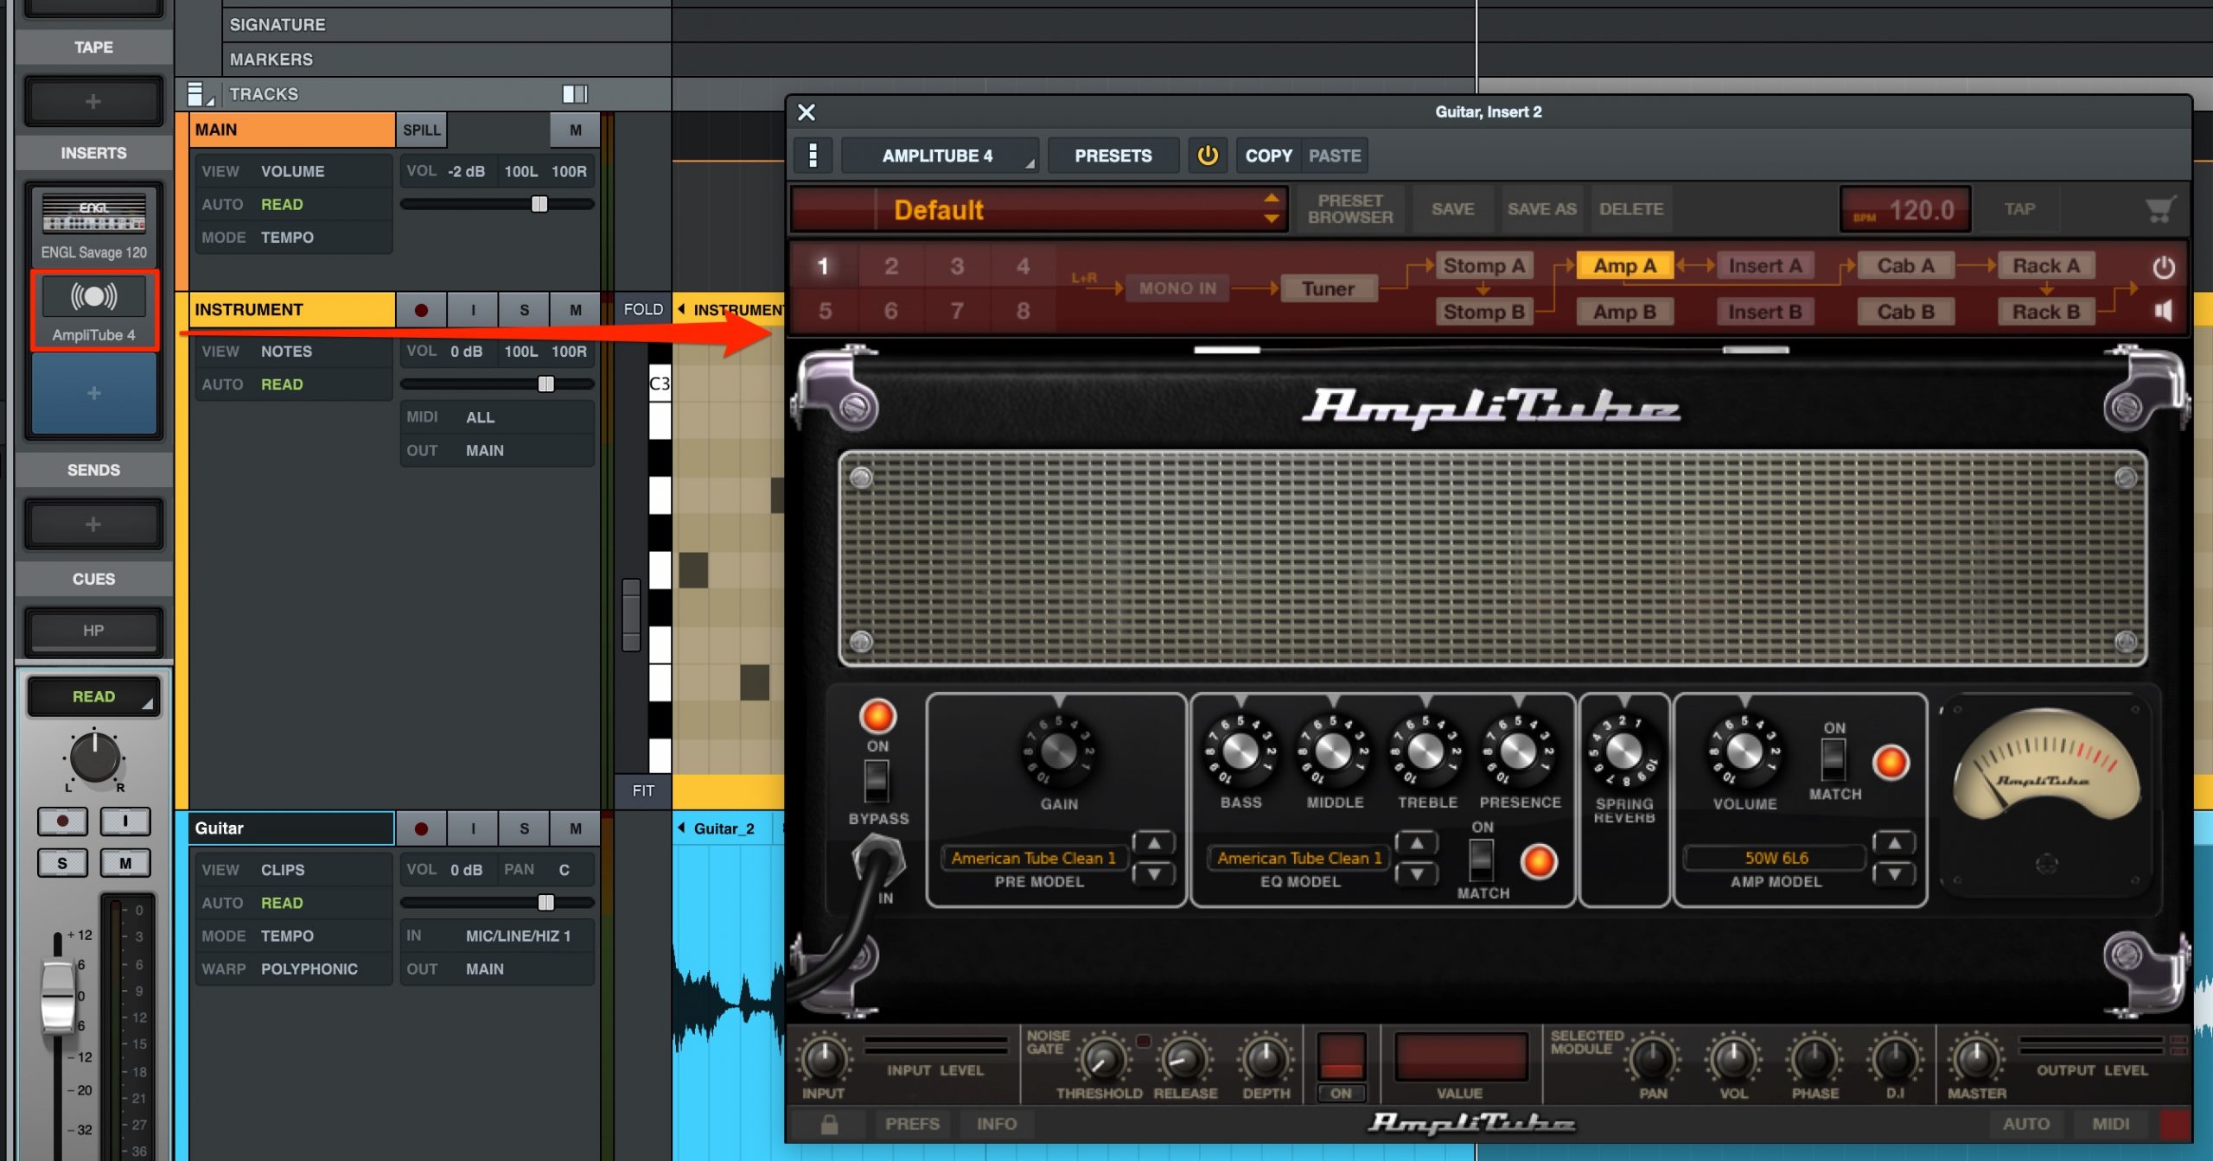The width and height of the screenshot is (2213, 1161).
Task: Add a tape slot with plus button
Action: [93, 102]
